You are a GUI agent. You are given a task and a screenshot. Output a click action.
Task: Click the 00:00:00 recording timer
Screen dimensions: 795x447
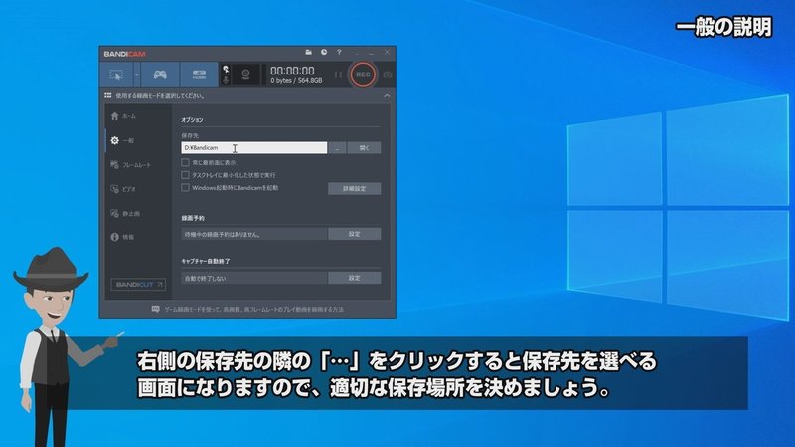pyautogui.click(x=292, y=71)
